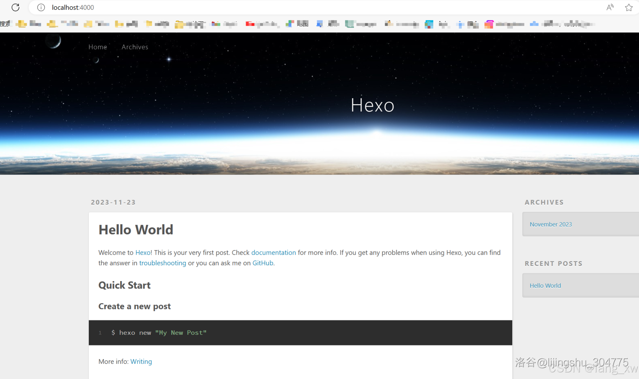Click the ARCHIVES sidebar heading

tap(544, 202)
